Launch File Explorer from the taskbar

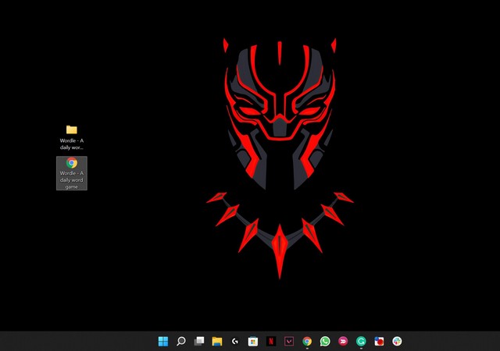tap(217, 341)
